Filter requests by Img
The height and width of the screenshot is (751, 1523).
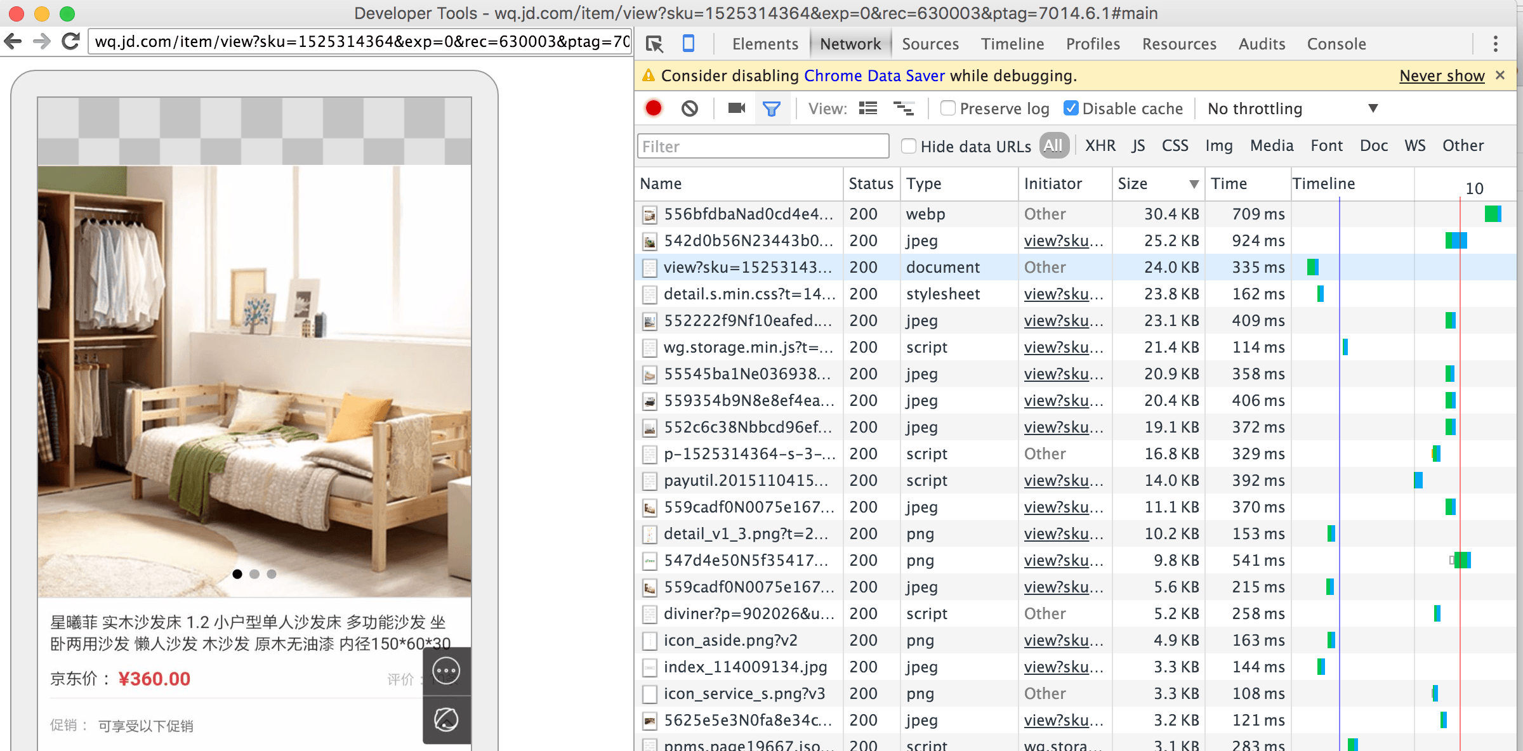(1218, 146)
